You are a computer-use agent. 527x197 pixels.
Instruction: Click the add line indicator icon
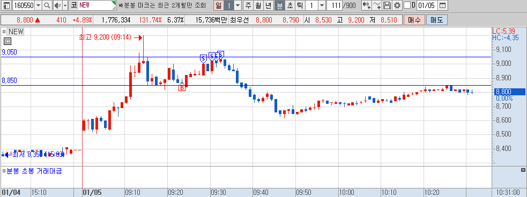click(377, 5)
